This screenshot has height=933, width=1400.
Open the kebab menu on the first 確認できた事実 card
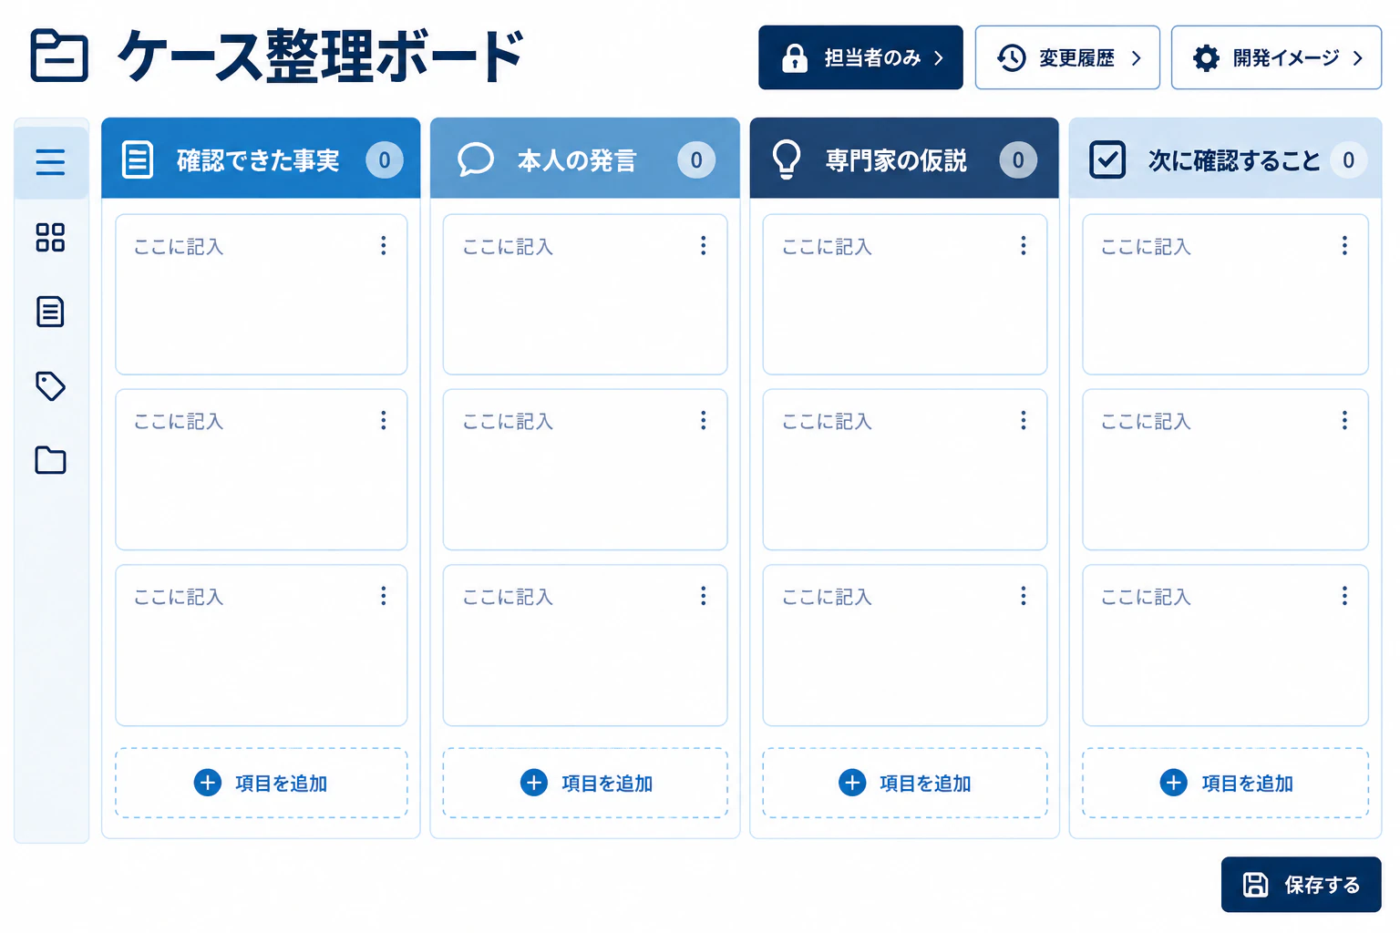[384, 245]
